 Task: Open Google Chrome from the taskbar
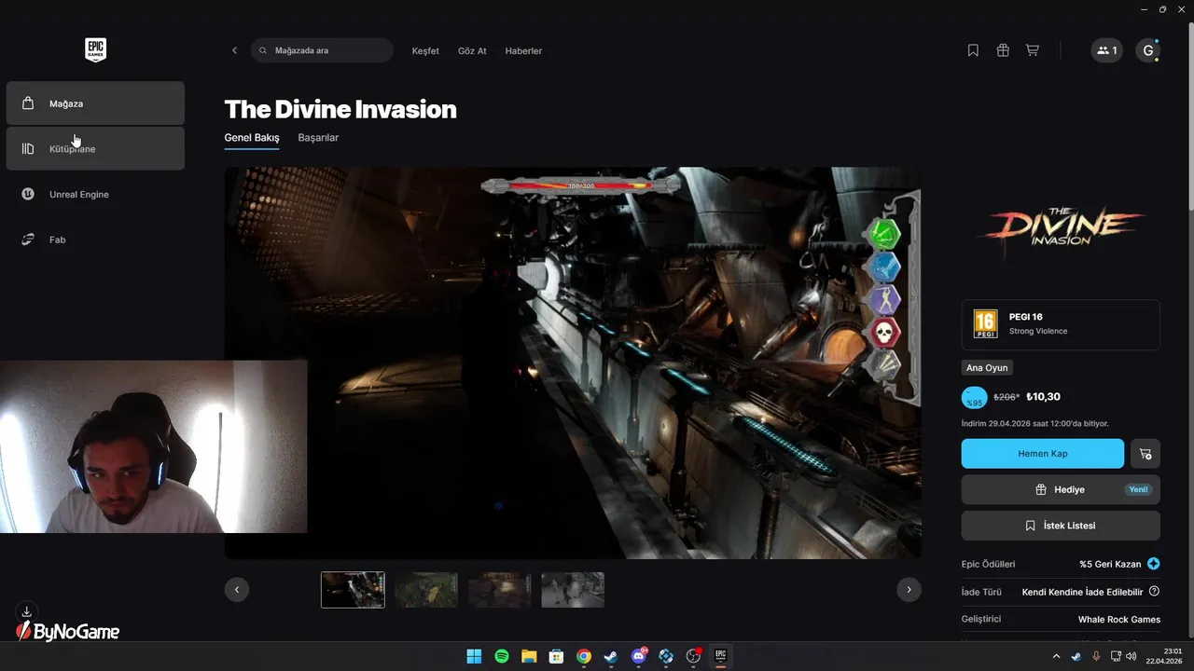tap(584, 656)
